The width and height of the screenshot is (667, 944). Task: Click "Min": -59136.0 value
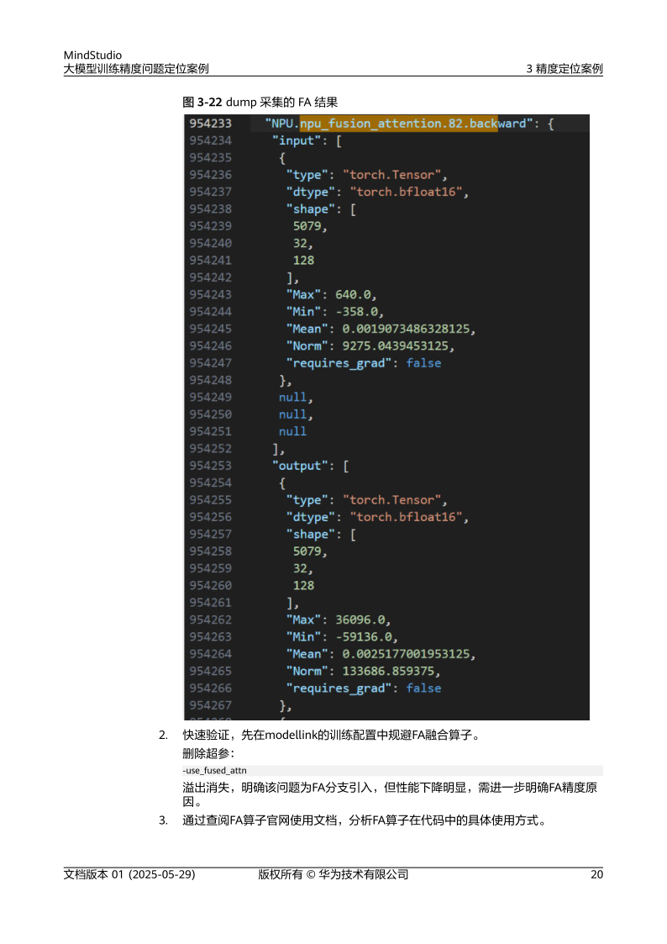pyautogui.click(x=342, y=637)
